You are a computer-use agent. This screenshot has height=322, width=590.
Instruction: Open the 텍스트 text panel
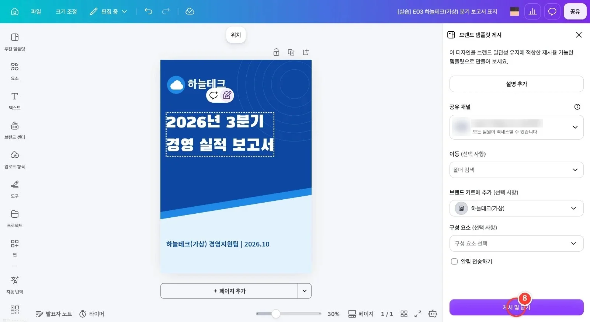tap(15, 101)
